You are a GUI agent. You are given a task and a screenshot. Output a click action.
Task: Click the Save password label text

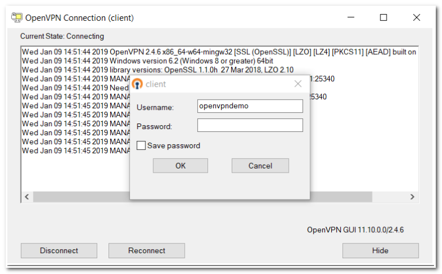[x=174, y=145]
